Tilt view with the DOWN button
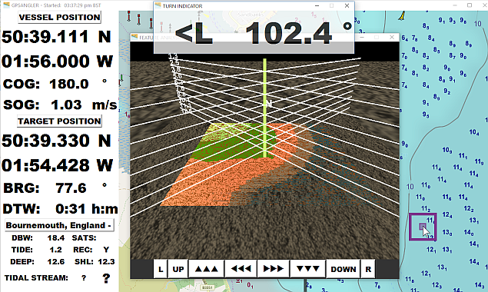The image size is (488, 292). click(344, 269)
